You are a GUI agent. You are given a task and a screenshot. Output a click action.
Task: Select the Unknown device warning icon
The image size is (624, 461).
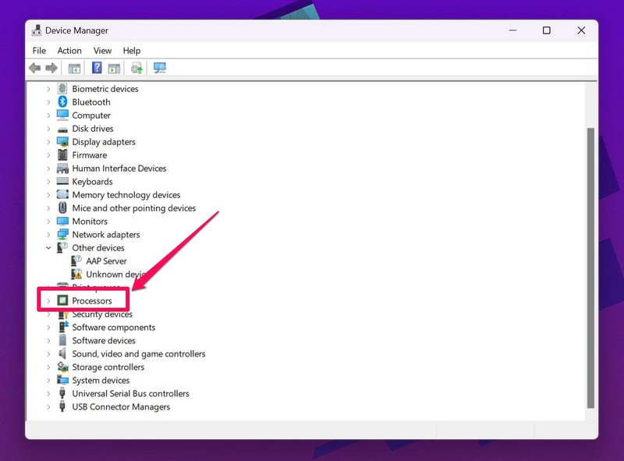tap(76, 275)
